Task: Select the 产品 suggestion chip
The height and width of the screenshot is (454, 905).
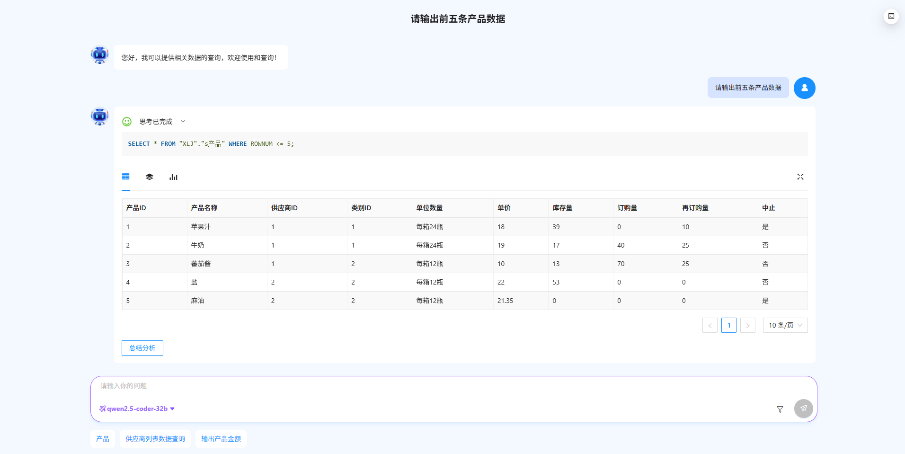Action: [103, 439]
